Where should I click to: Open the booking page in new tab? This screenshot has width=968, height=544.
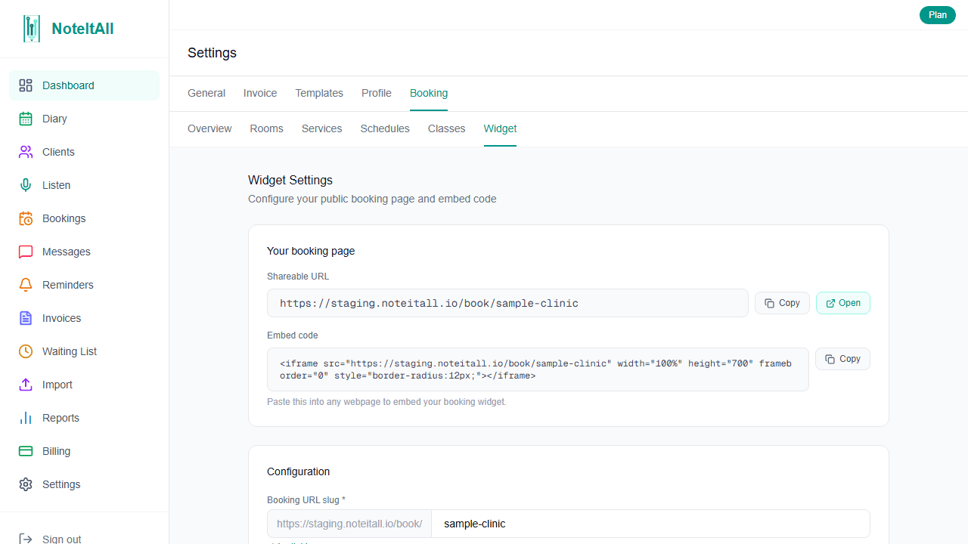pyautogui.click(x=843, y=303)
